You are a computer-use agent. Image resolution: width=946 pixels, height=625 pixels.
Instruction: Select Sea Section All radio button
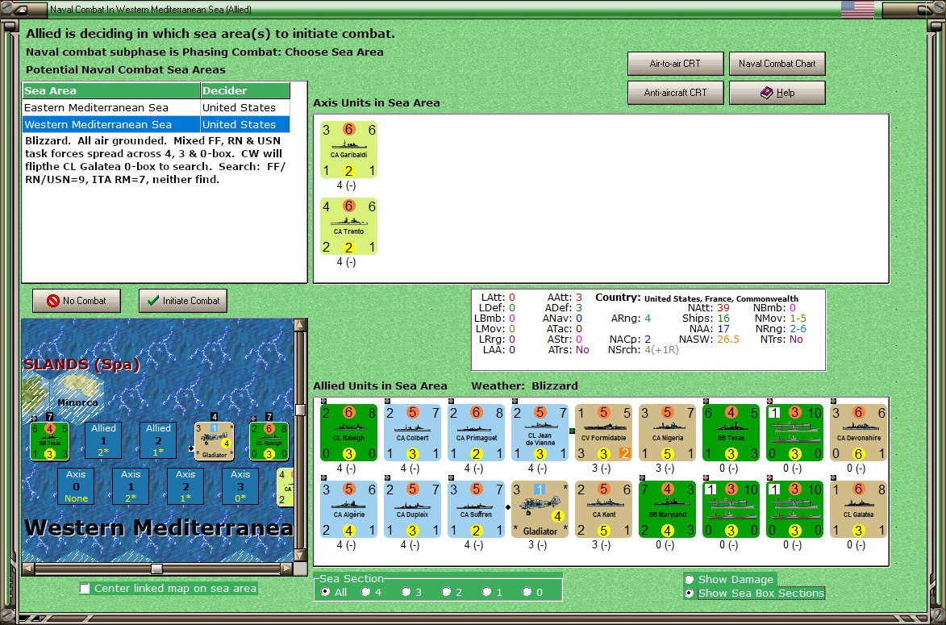click(x=326, y=592)
